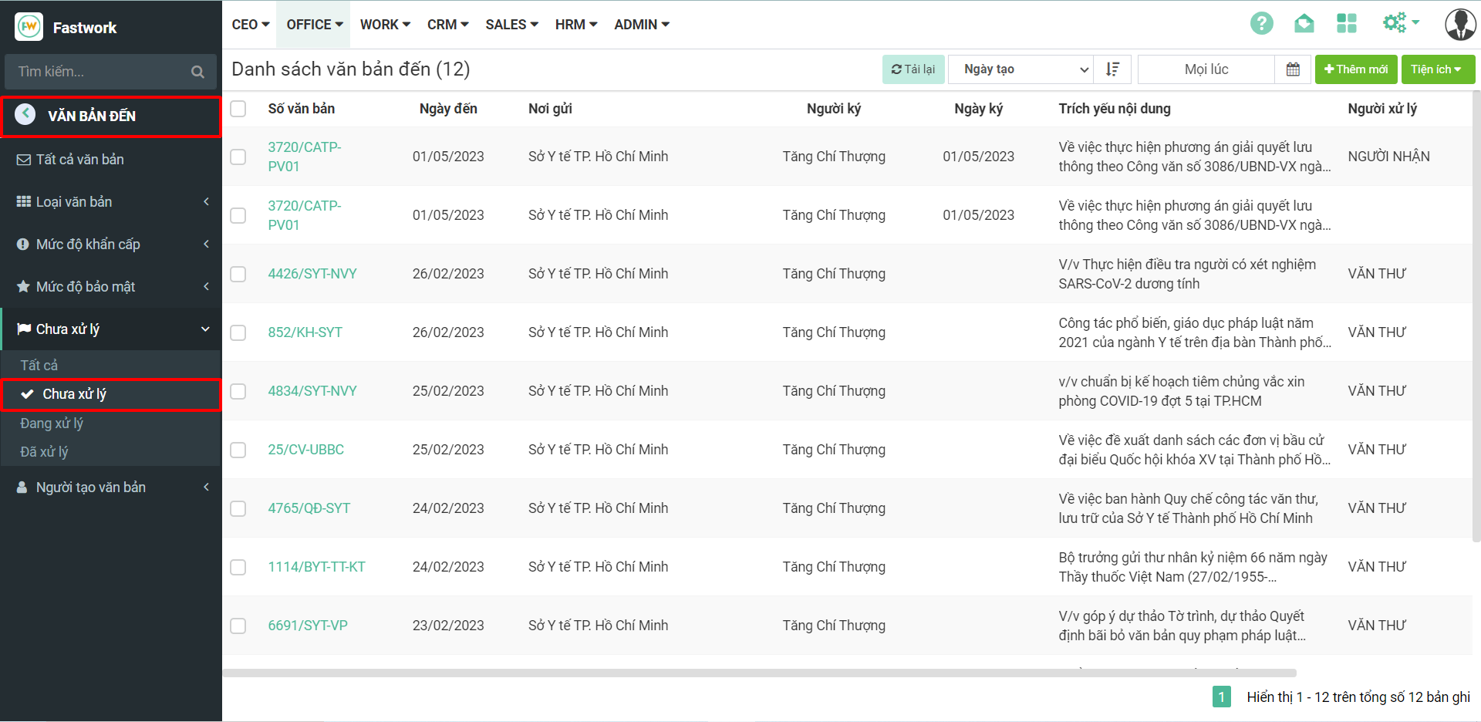Click the search magnifier icon in sidebar
1481x722 pixels.
(x=197, y=72)
